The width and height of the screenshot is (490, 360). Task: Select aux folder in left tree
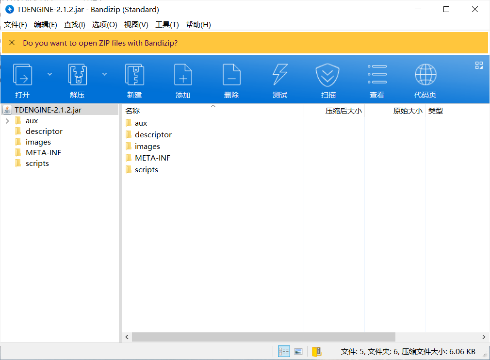pyautogui.click(x=32, y=121)
